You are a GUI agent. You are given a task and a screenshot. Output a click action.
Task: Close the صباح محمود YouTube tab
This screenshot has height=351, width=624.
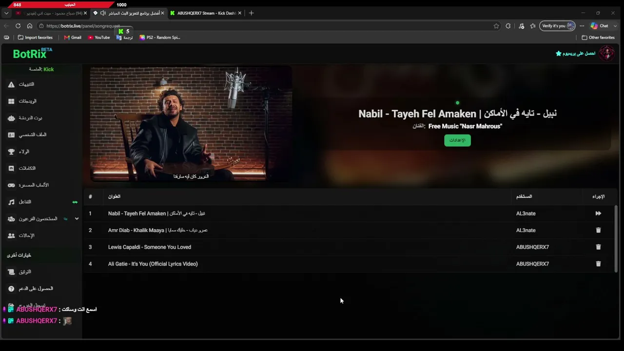tap(85, 13)
